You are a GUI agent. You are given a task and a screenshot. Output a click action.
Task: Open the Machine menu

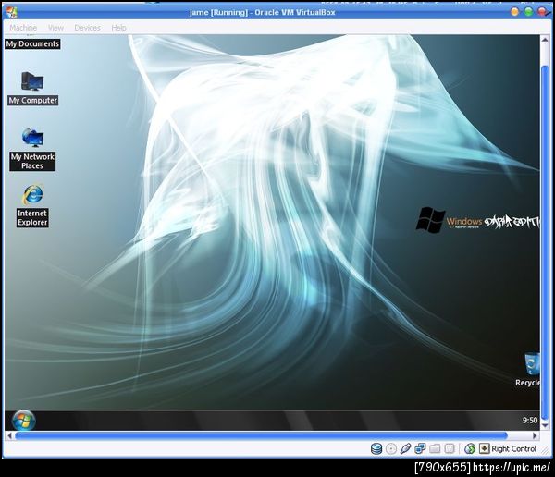point(23,28)
